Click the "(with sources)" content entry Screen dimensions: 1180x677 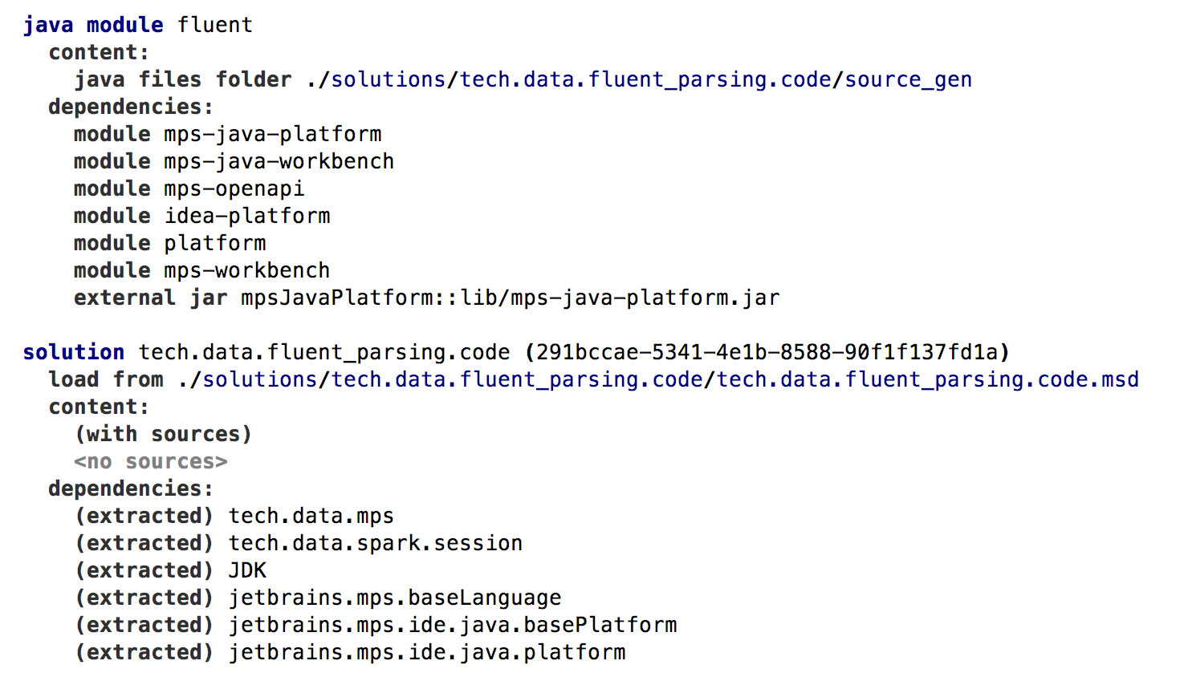[163, 434]
